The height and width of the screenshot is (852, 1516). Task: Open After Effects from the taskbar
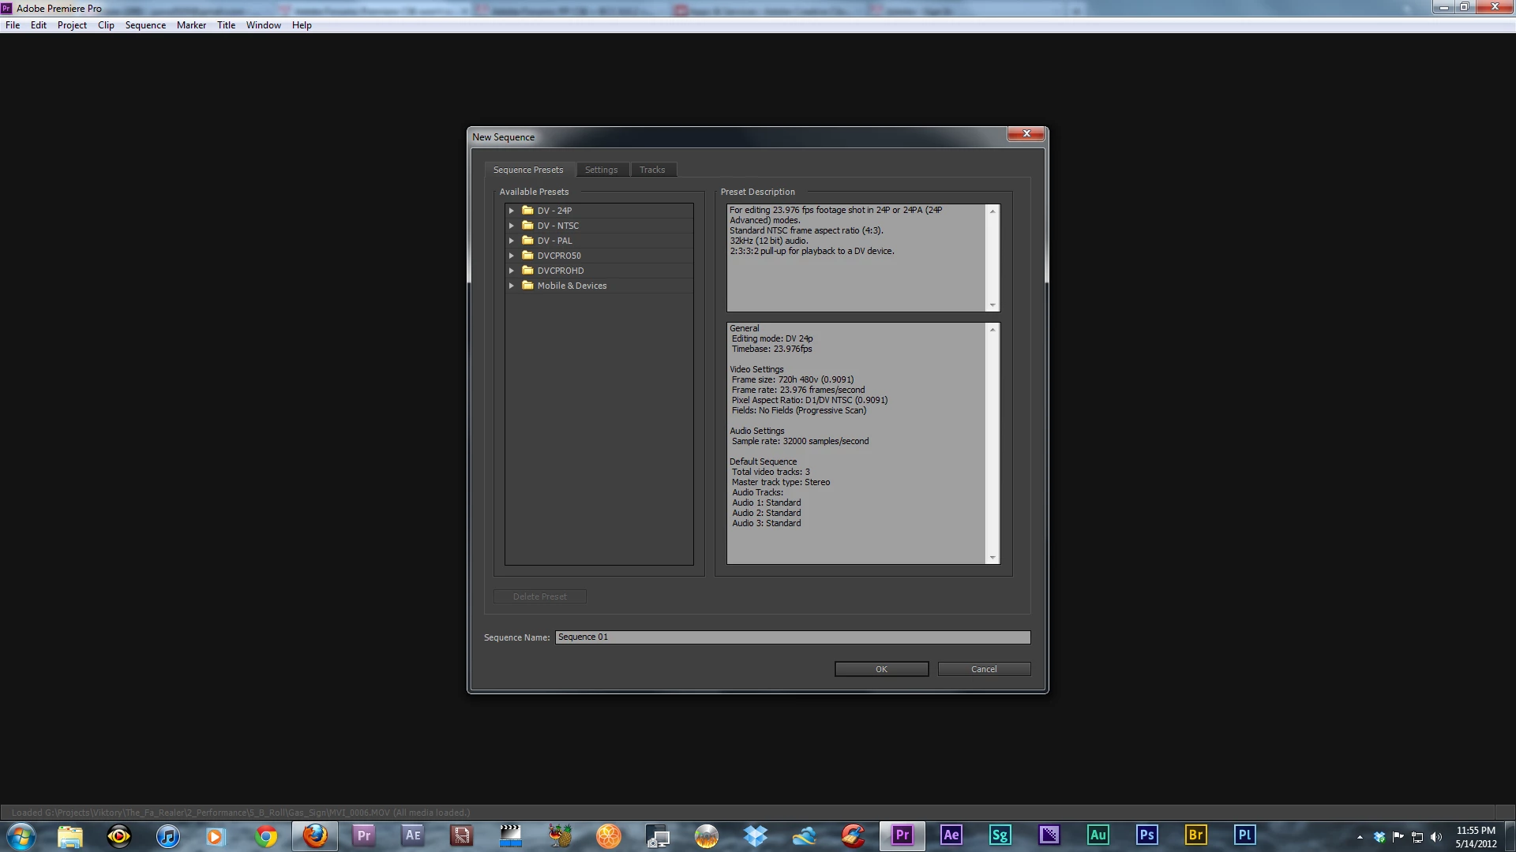tap(951, 835)
